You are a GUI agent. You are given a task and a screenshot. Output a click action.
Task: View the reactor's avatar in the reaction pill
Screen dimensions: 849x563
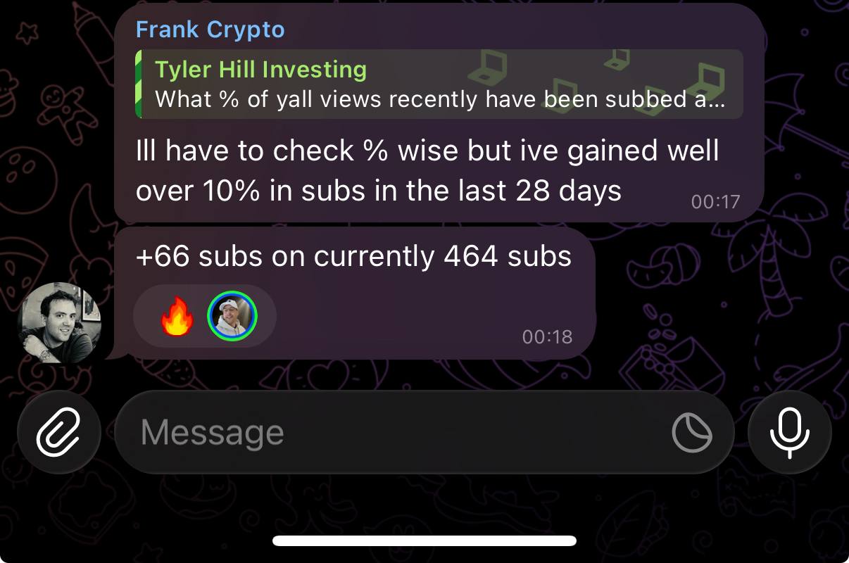coord(232,317)
